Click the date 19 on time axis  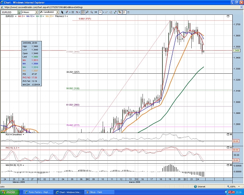tap(170, 179)
